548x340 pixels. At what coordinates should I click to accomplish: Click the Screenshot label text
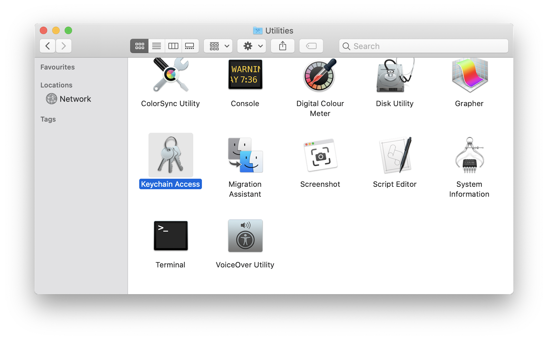click(320, 184)
